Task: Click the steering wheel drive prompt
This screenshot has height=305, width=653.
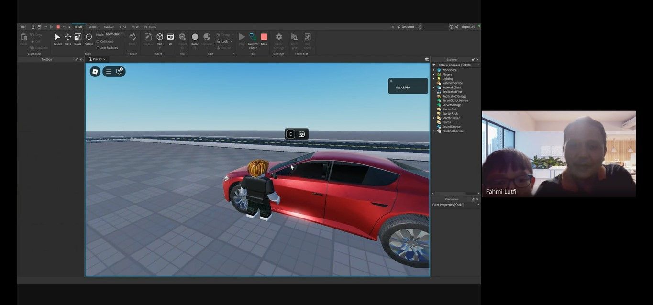Action: (302, 134)
